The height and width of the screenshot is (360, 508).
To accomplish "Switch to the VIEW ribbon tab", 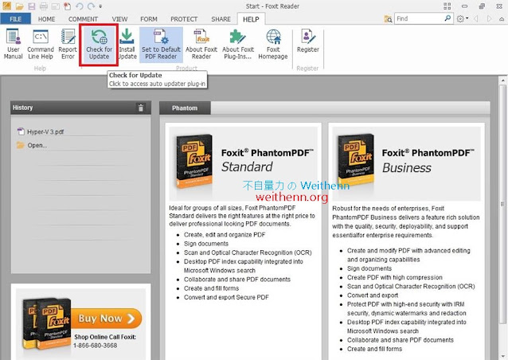I will pos(119,19).
